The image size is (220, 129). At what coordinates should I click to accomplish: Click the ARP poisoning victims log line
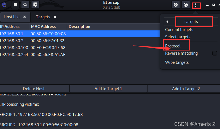[x=19, y=104]
